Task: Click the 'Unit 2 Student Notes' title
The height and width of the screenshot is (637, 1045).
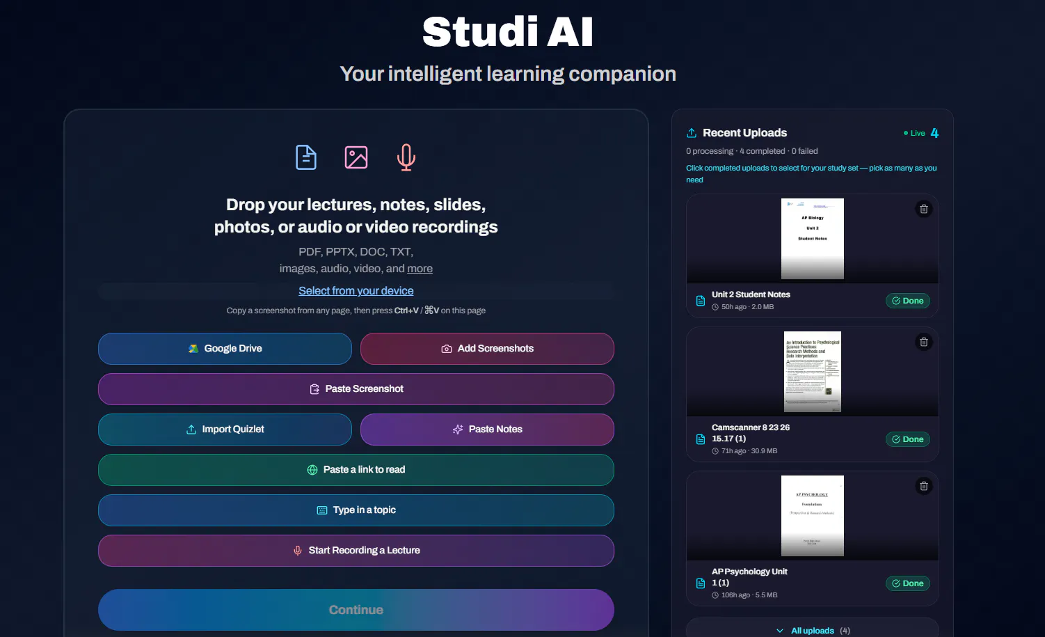Action: pos(751,294)
